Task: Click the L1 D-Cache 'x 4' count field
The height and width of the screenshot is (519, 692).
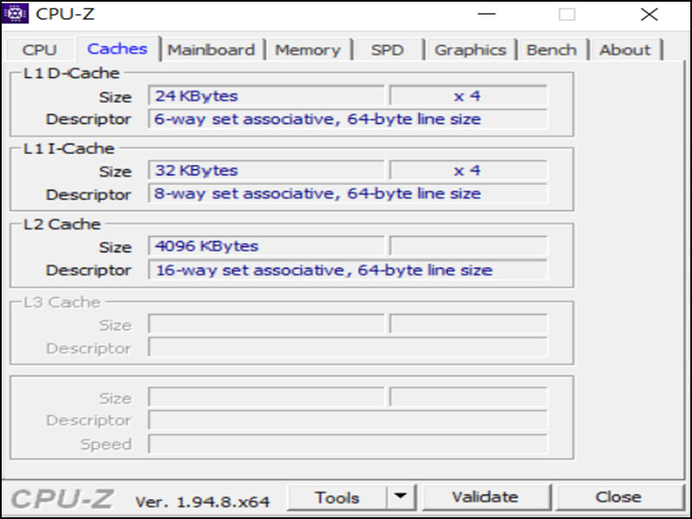Action: point(468,96)
